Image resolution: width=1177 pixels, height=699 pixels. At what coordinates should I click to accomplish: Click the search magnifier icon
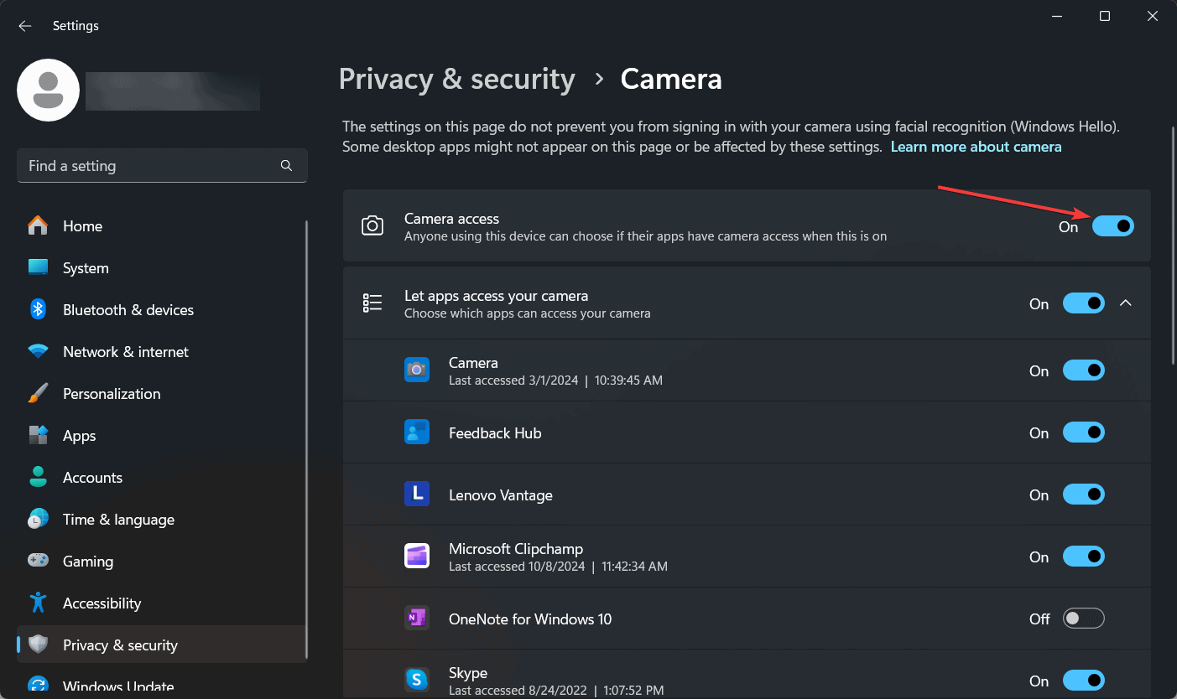(286, 166)
